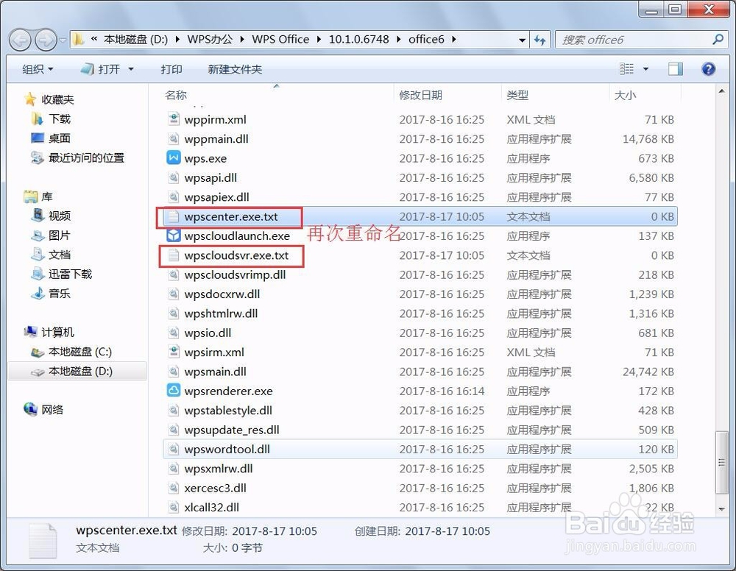This screenshot has height=571, width=736.
Task: Click 打印 in the toolbar
Action: click(x=171, y=69)
